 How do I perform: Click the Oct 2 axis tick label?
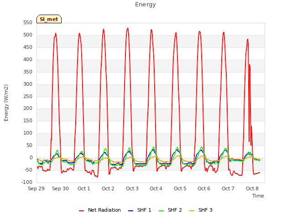pos(108,188)
